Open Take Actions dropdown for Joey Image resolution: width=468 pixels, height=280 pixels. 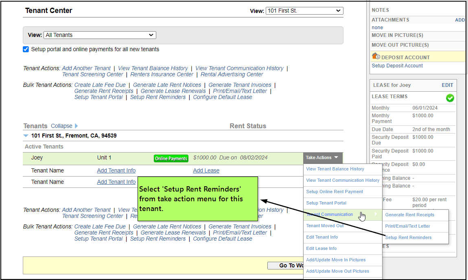pyautogui.click(x=322, y=157)
